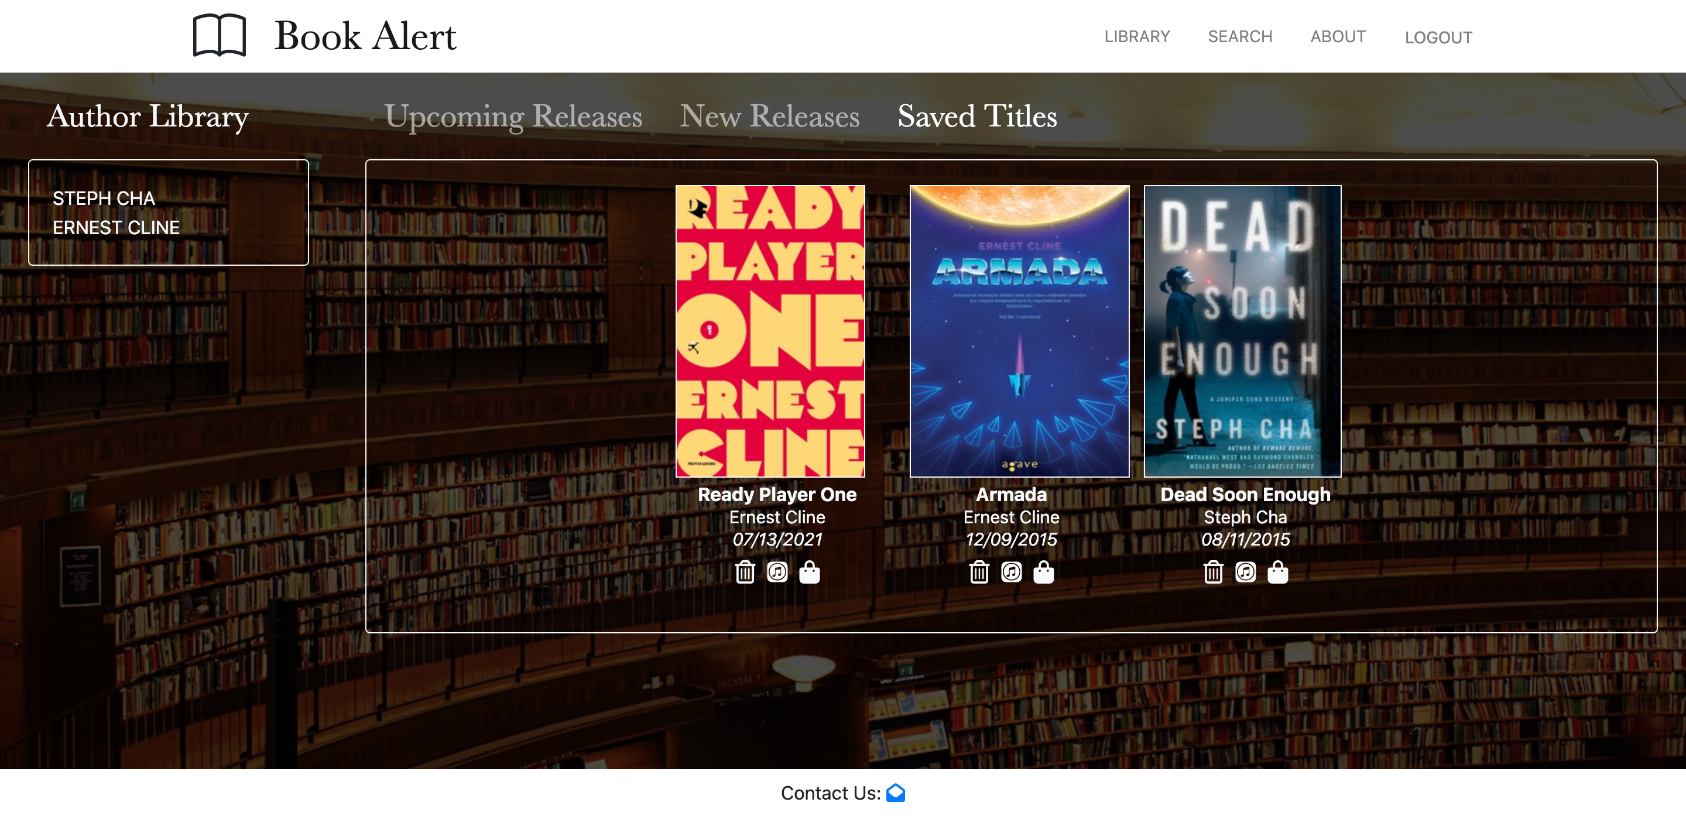Open SEARCH in the top navigation
This screenshot has height=816, width=1686.
[1240, 37]
